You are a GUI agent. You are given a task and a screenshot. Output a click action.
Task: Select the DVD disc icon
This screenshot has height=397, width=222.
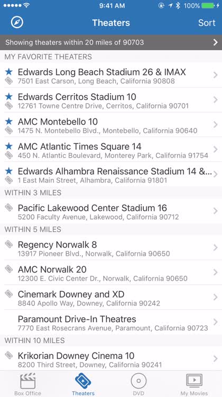tap(138, 381)
